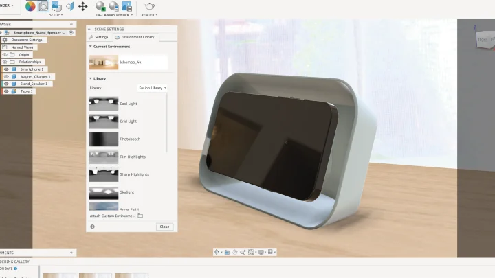Switch to the Environment Library tab
The width and height of the screenshot is (495, 278).
(x=135, y=37)
